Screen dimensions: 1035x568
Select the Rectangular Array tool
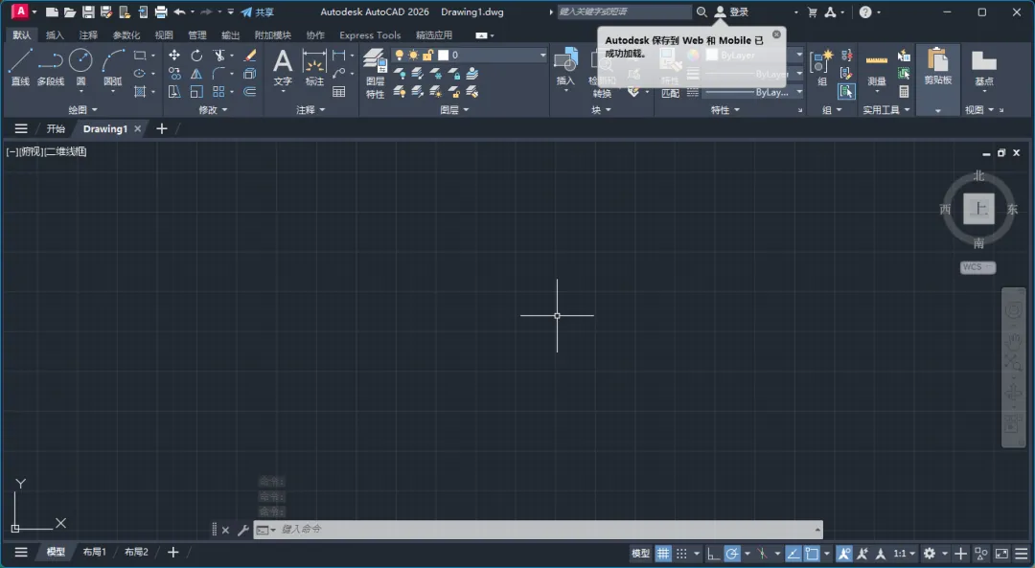[218, 92]
